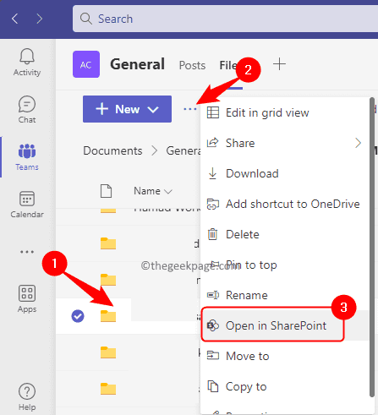Screen dimensions: 378x415
Task: Switch to the Posts tab
Action: pos(192,65)
